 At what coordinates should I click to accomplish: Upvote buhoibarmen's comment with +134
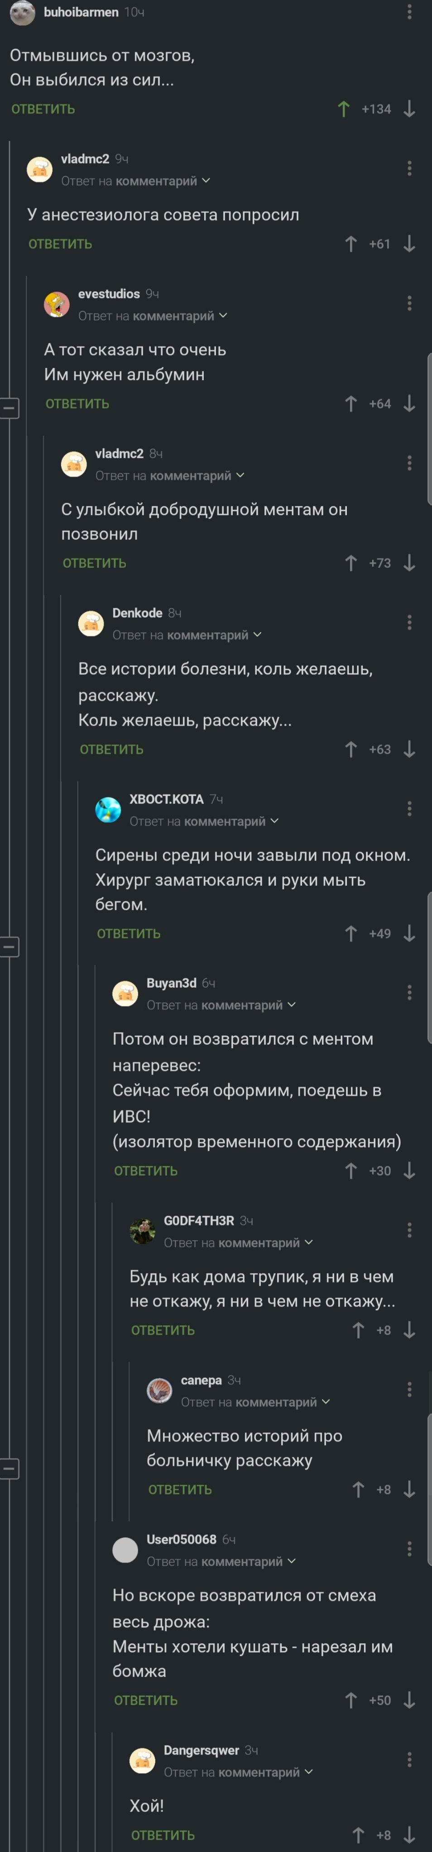[344, 109]
